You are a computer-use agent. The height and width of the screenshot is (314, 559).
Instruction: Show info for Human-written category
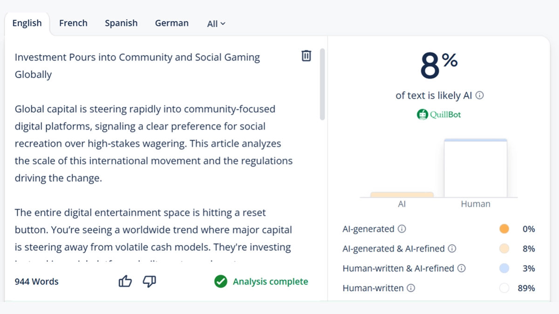[411, 288]
